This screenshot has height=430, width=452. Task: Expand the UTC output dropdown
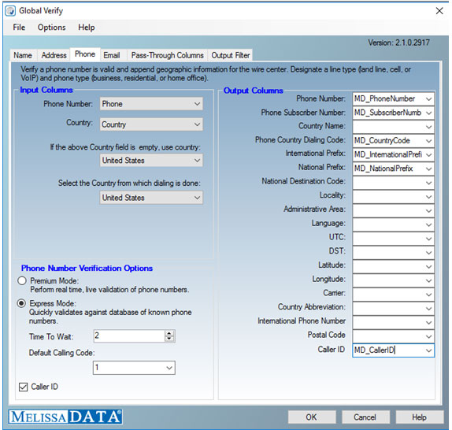(428, 239)
